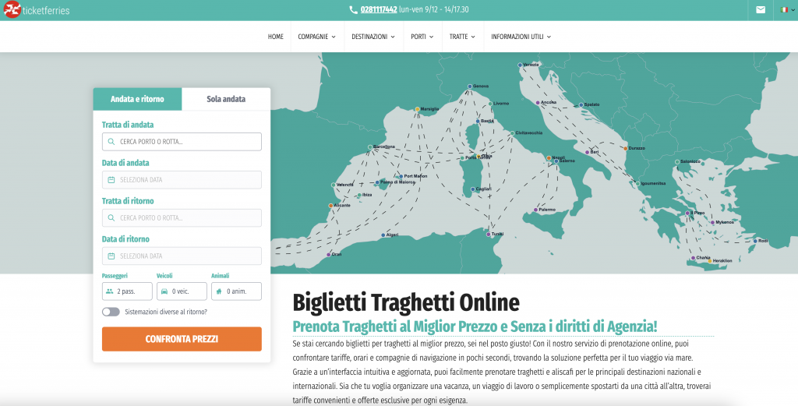Click the phone handset icon
This screenshot has width=798, height=406.
point(353,9)
